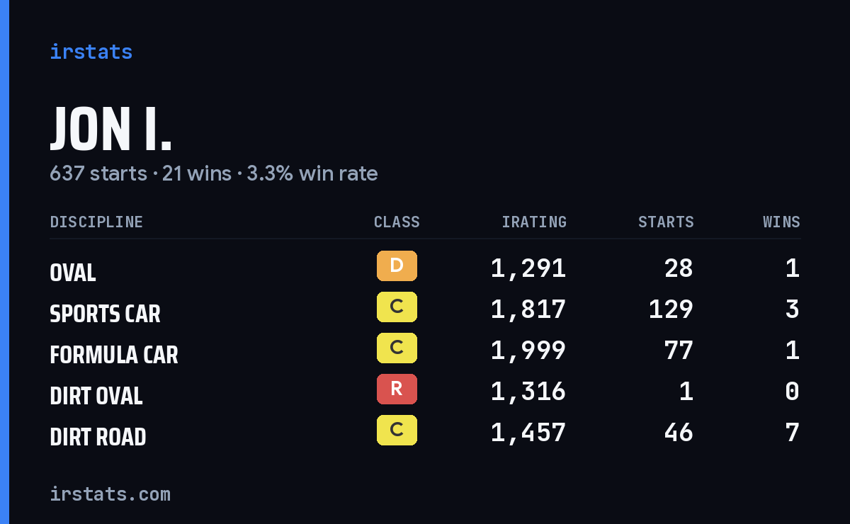Screen dimensions: 850x524
Task: Sort by the Discipline column header
Action: click(x=96, y=222)
